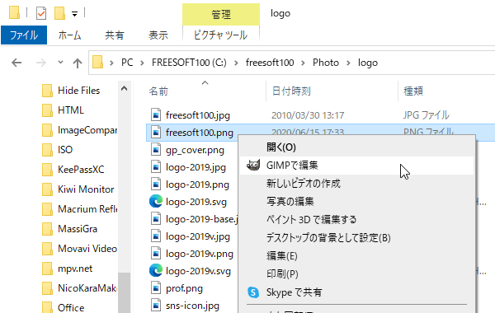
Task: Switch to the 表示 ribbon tab
Action: pyautogui.click(x=158, y=35)
